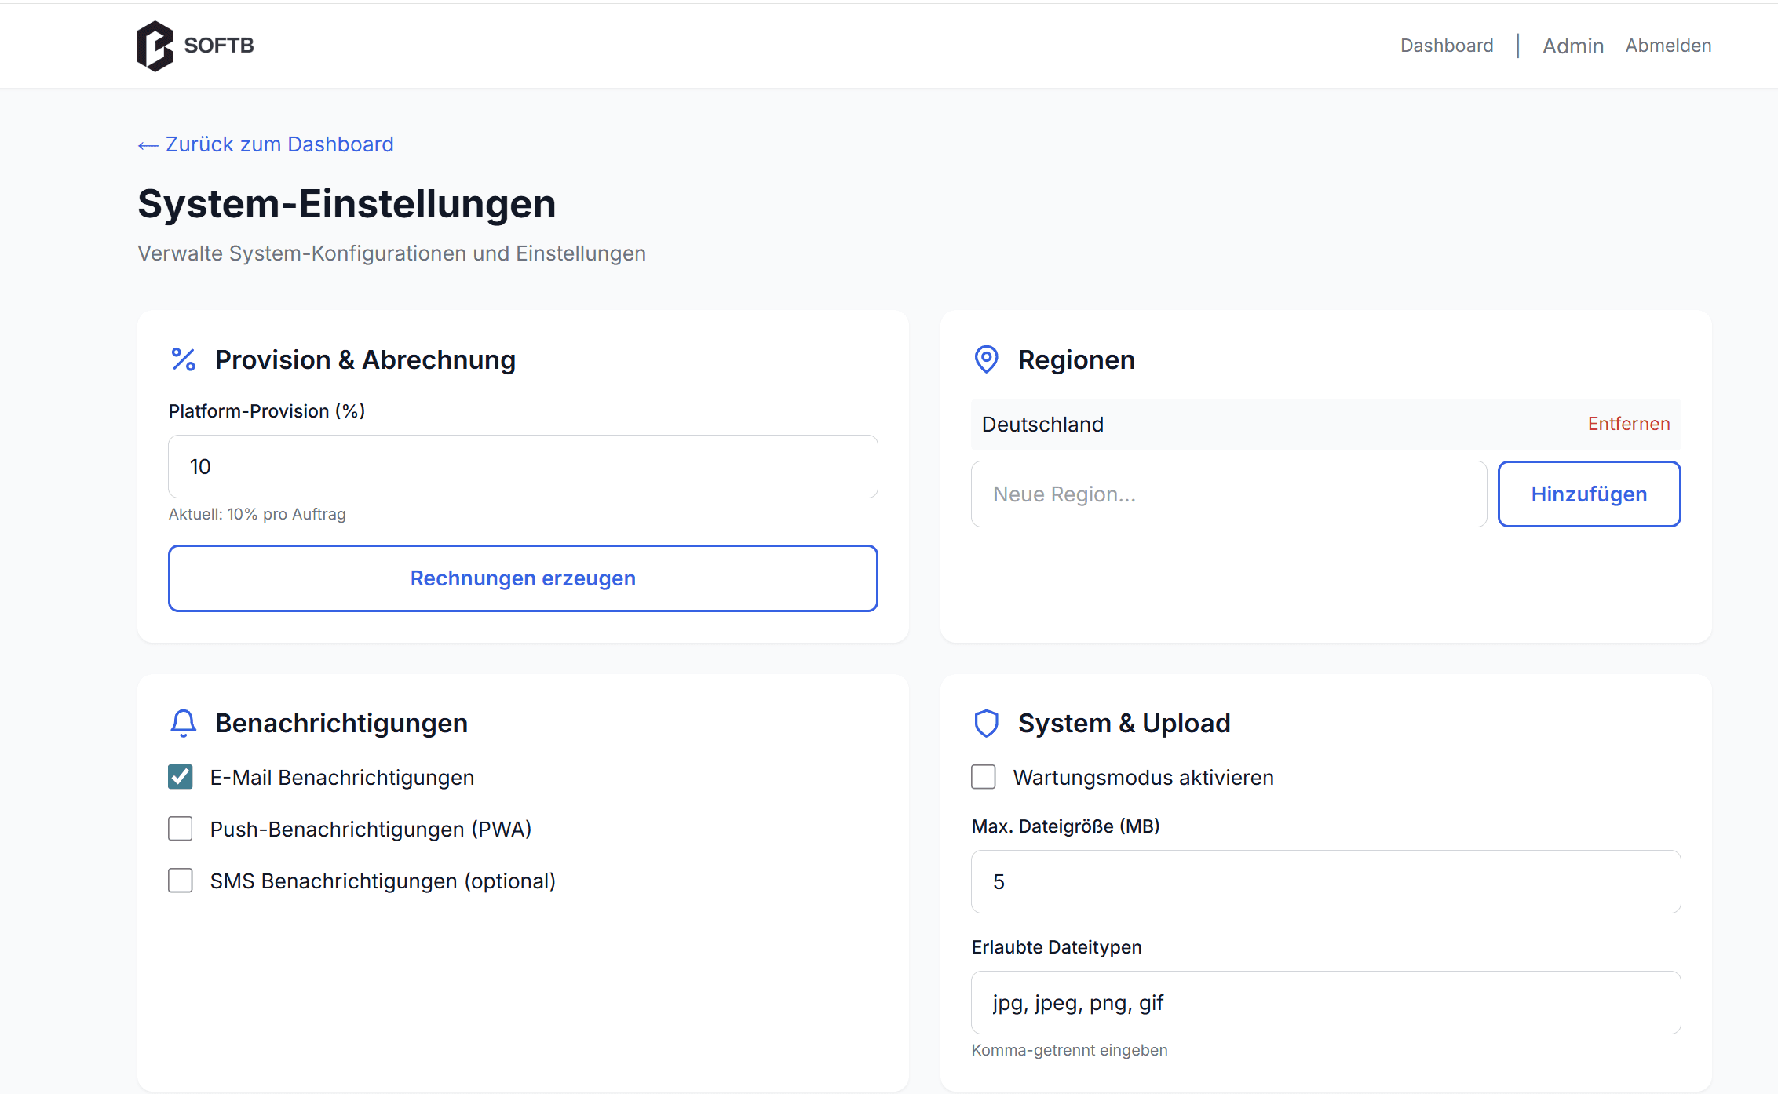Enable Push-Benachrichtigungen (PWA) checkbox
The height and width of the screenshot is (1094, 1778).
pyautogui.click(x=181, y=829)
